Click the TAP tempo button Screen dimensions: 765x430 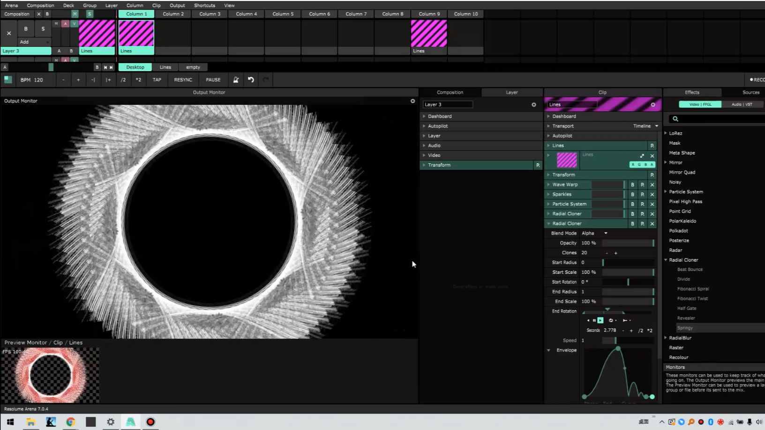[157, 80]
